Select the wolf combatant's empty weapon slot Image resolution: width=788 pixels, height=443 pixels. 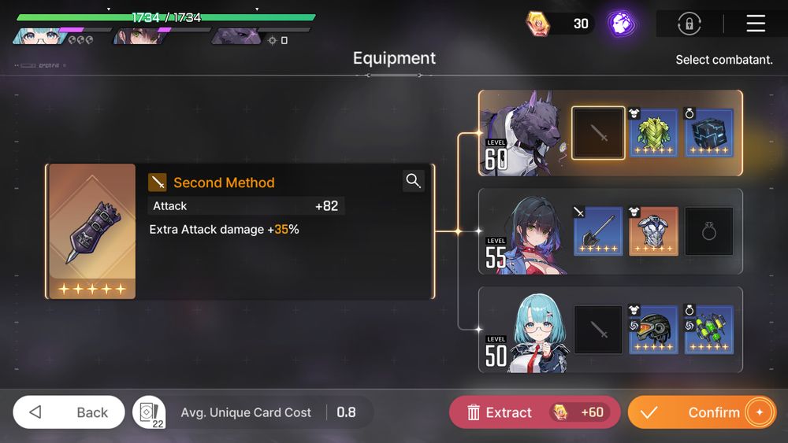598,133
